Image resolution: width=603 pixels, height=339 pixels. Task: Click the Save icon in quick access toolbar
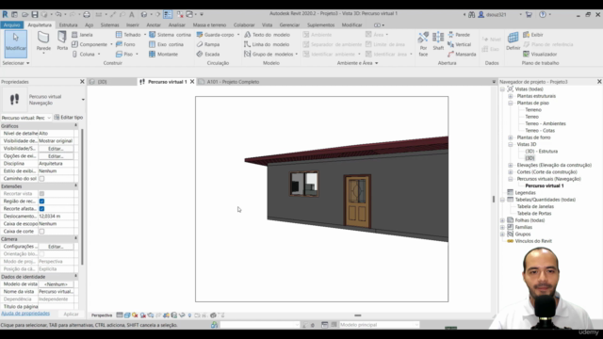coord(35,14)
